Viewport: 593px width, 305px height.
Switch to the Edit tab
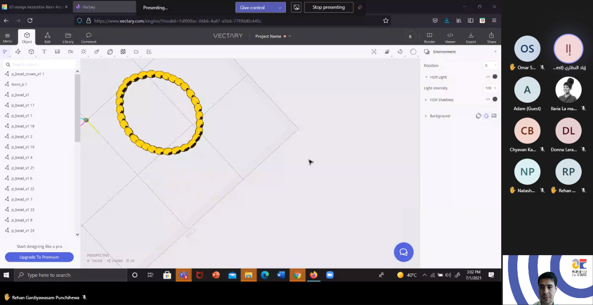(47, 37)
